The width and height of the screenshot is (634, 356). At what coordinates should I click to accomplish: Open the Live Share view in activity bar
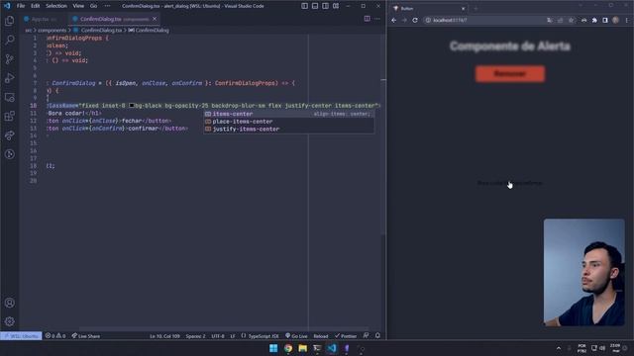(10, 135)
